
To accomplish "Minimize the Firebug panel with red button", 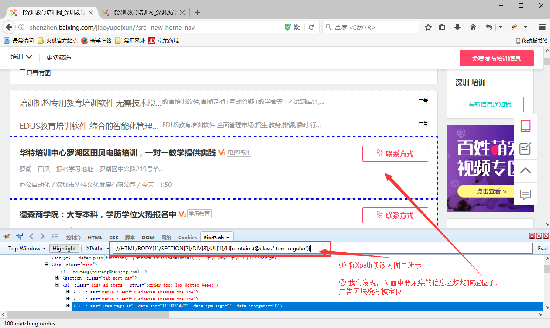I will click(x=532, y=236).
